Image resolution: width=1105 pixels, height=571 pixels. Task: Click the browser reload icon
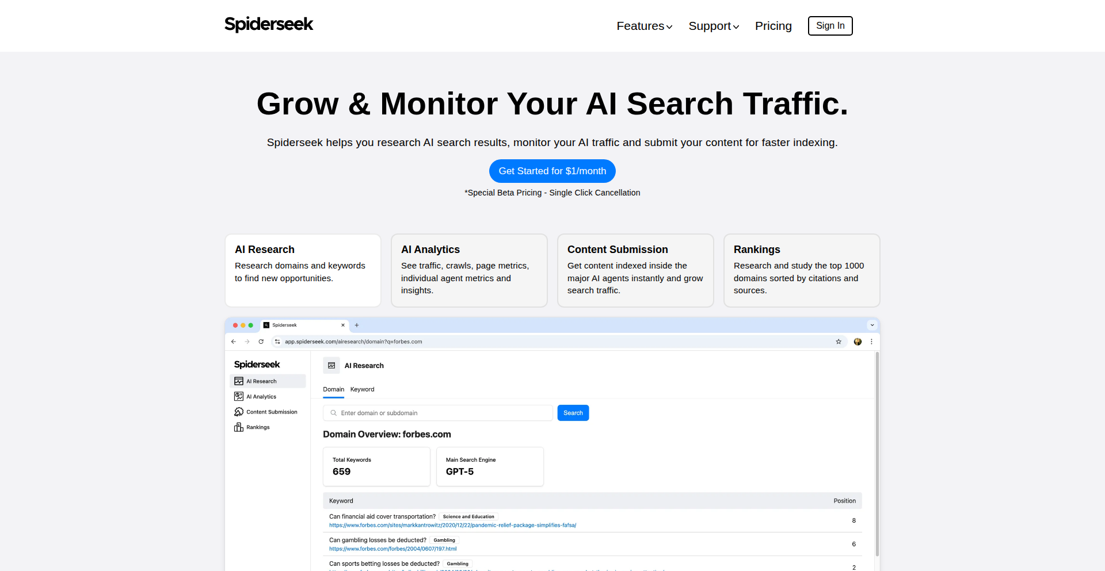(261, 342)
